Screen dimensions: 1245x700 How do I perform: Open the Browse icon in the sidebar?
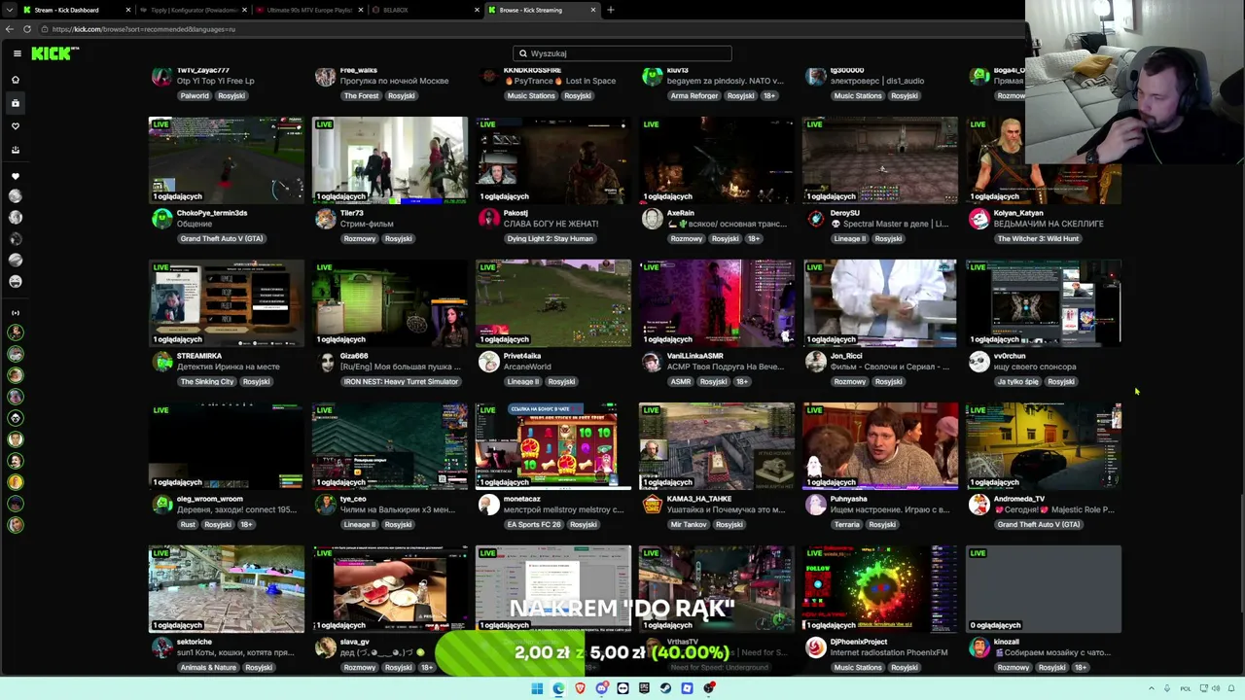point(16,103)
